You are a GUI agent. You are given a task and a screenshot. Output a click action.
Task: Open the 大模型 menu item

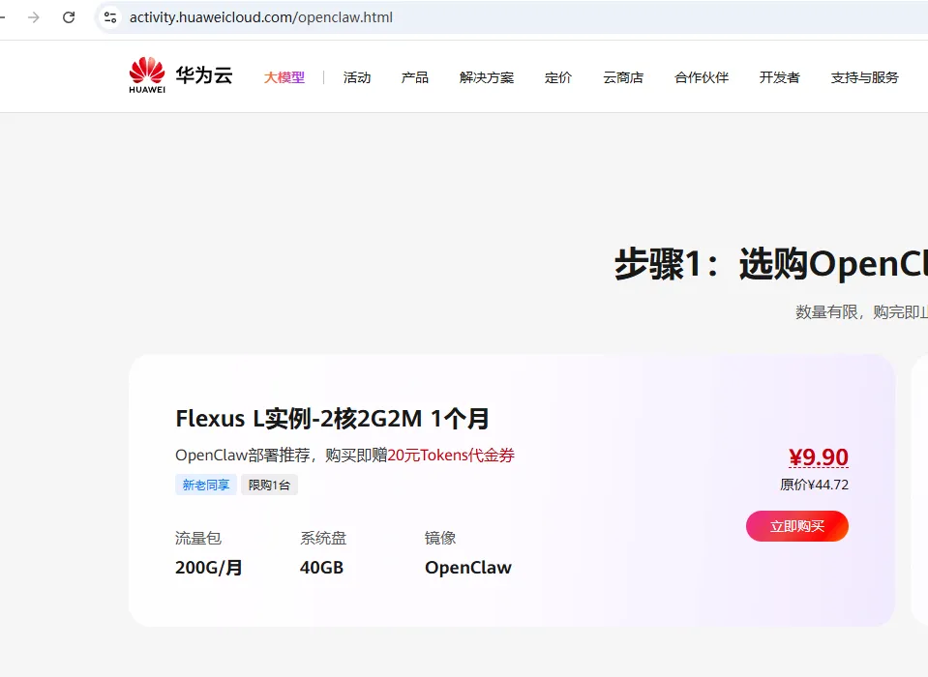pos(284,77)
